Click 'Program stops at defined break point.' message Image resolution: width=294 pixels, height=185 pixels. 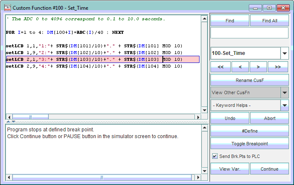(51, 130)
